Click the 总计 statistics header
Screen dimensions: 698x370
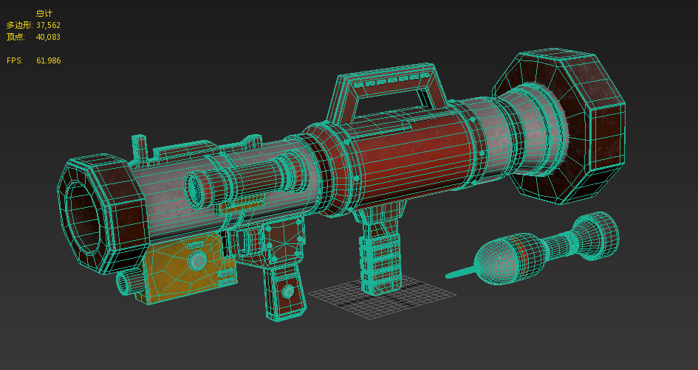44,13
